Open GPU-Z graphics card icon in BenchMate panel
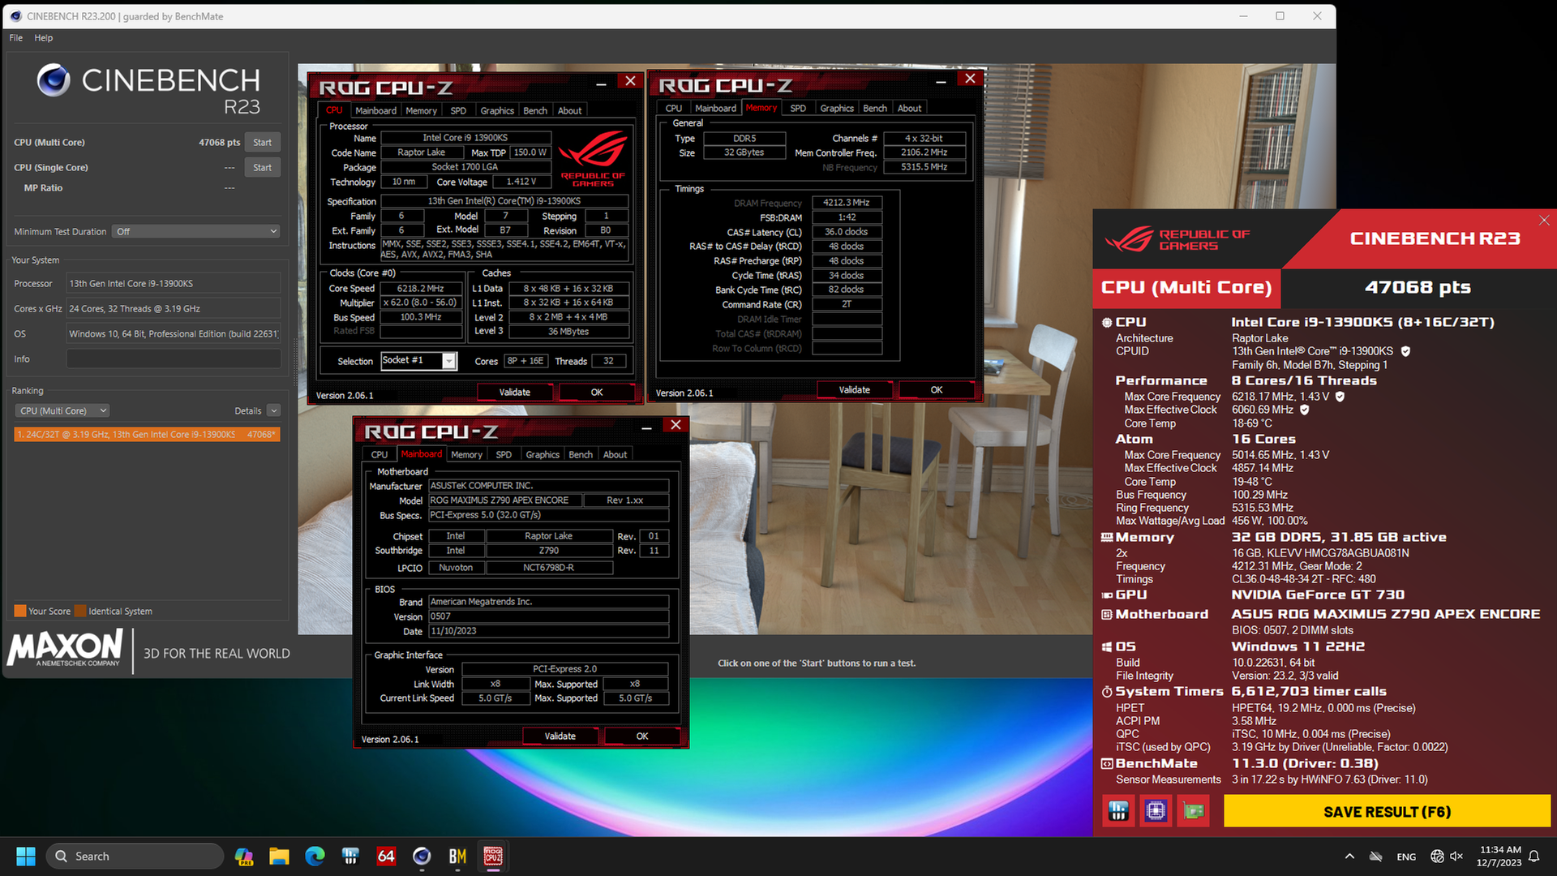The height and width of the screenshot is (876, 1557). coord(1194,811)
